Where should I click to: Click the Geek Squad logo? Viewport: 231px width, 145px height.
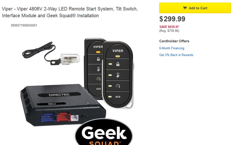[x=104, y=132]
